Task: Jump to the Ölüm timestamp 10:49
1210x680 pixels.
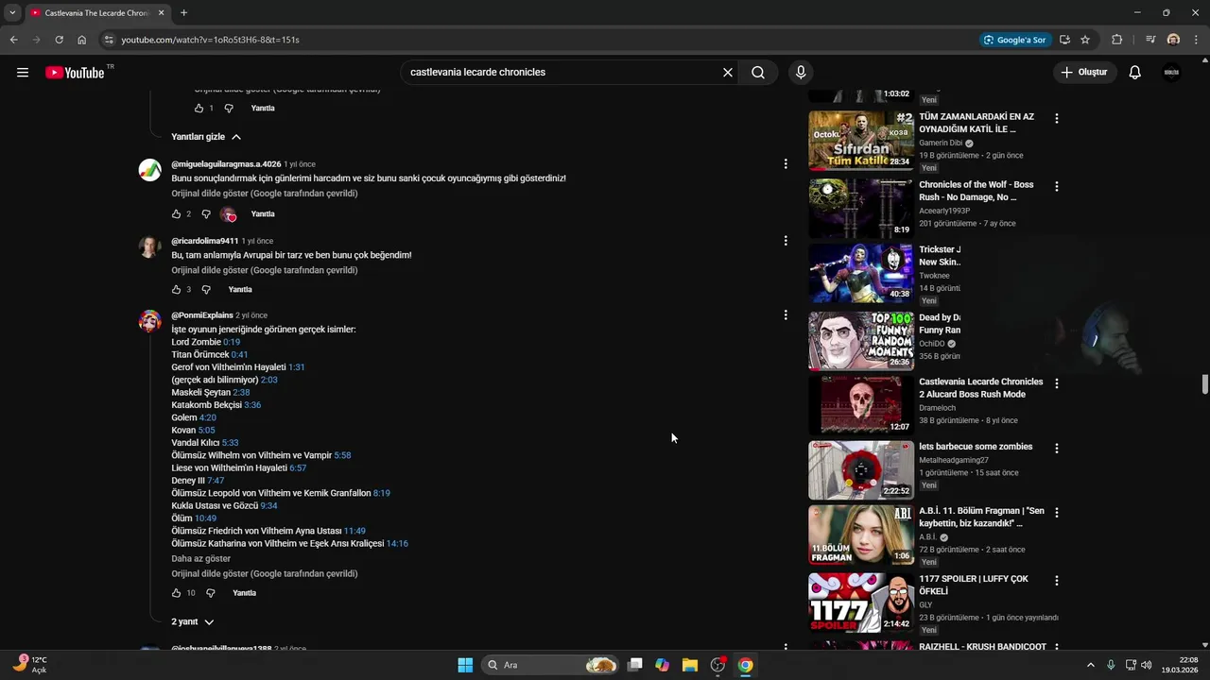Action: point(206,518)
